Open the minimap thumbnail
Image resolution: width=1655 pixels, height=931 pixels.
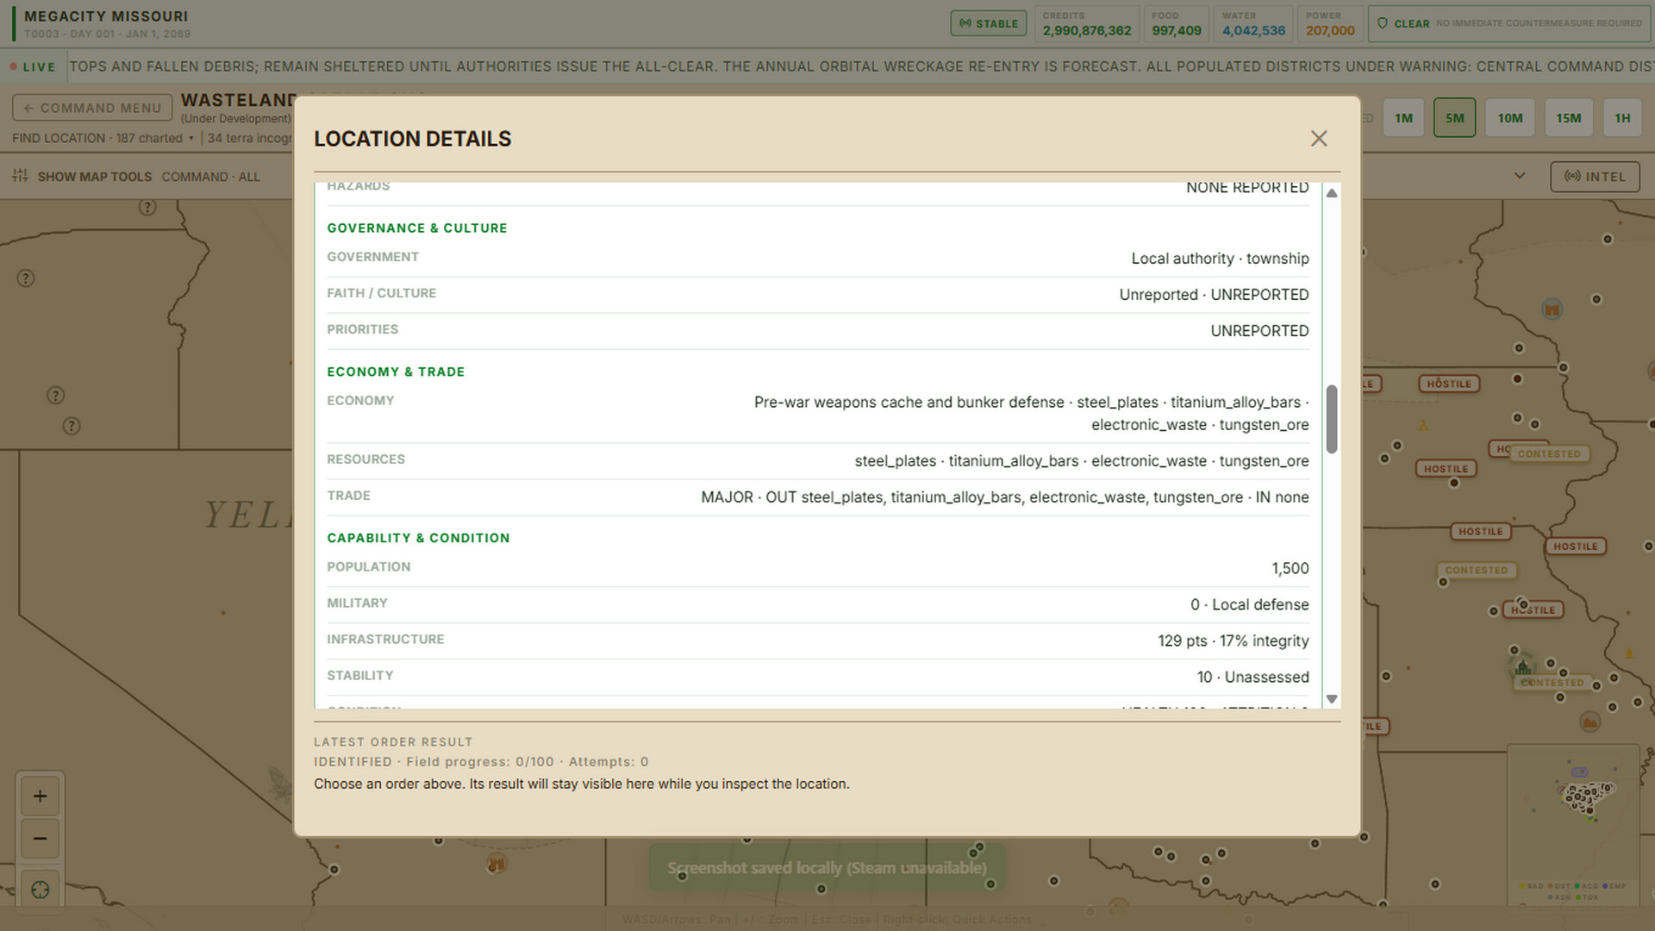coord(1573,825)
